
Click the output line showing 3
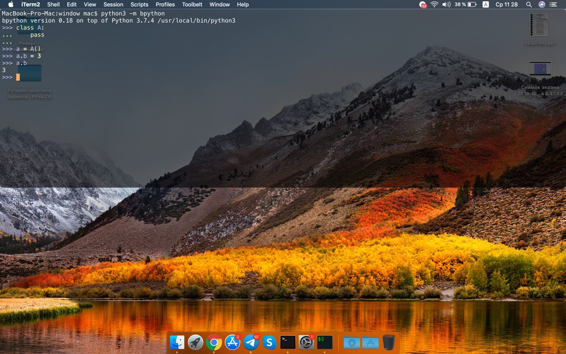tap(4, 70)
